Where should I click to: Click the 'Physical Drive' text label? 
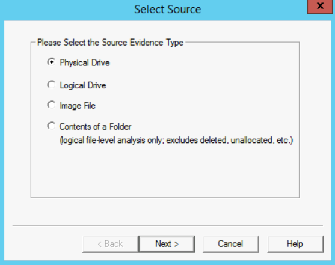click(x=85, y=62)
